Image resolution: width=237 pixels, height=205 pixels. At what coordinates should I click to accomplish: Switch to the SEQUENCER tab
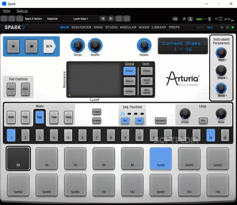click(x=81, y=27)
